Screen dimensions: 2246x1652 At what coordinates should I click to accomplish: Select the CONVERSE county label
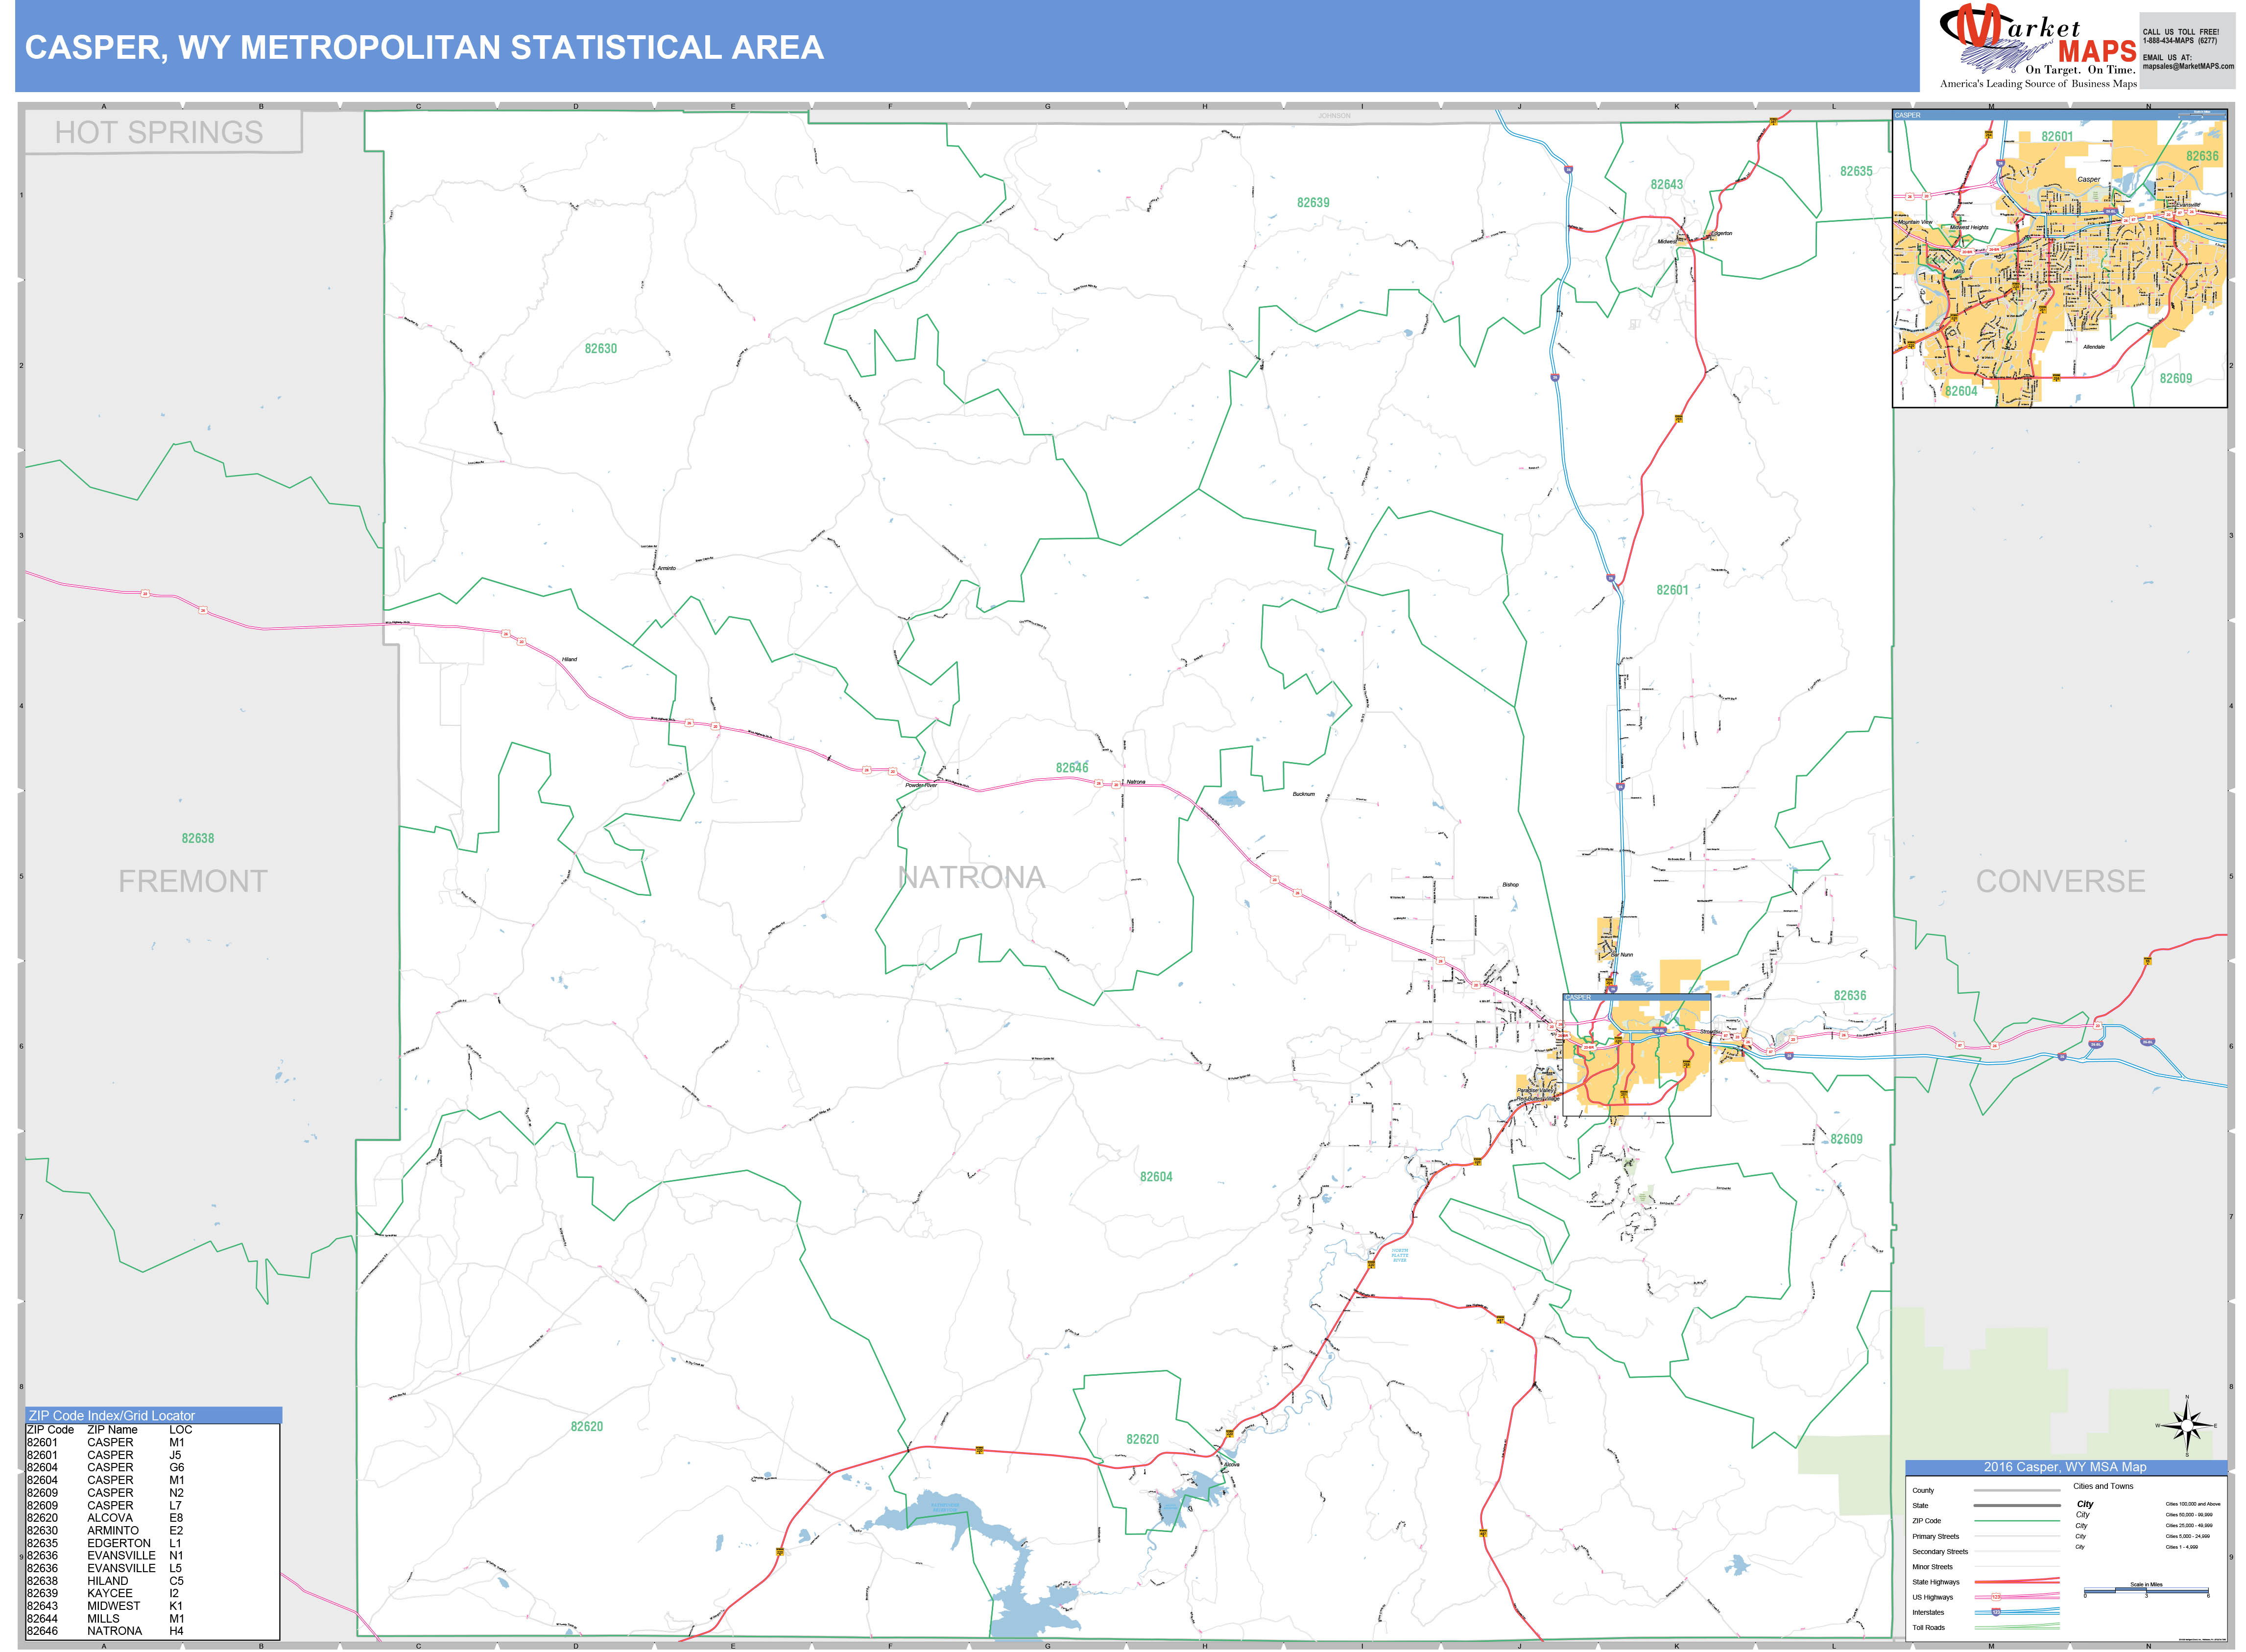coord(2060,881)
